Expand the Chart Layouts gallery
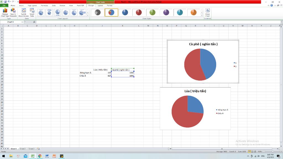 [88, 15]
